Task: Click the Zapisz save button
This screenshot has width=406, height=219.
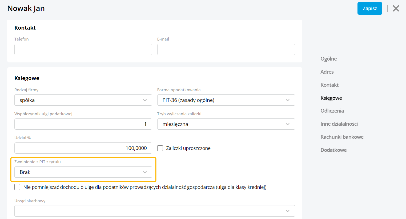Action: [369, 9]
